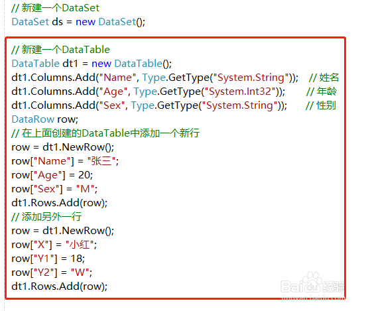Click the comment "// 年龄"
This screenshot has width=366, height=311.
(x=322, y=92)
